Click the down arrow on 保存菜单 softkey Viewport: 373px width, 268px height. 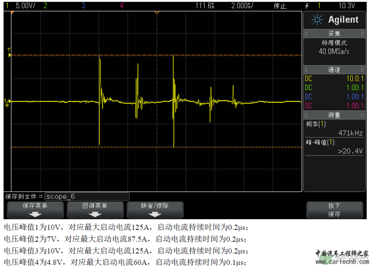[35, 214]
